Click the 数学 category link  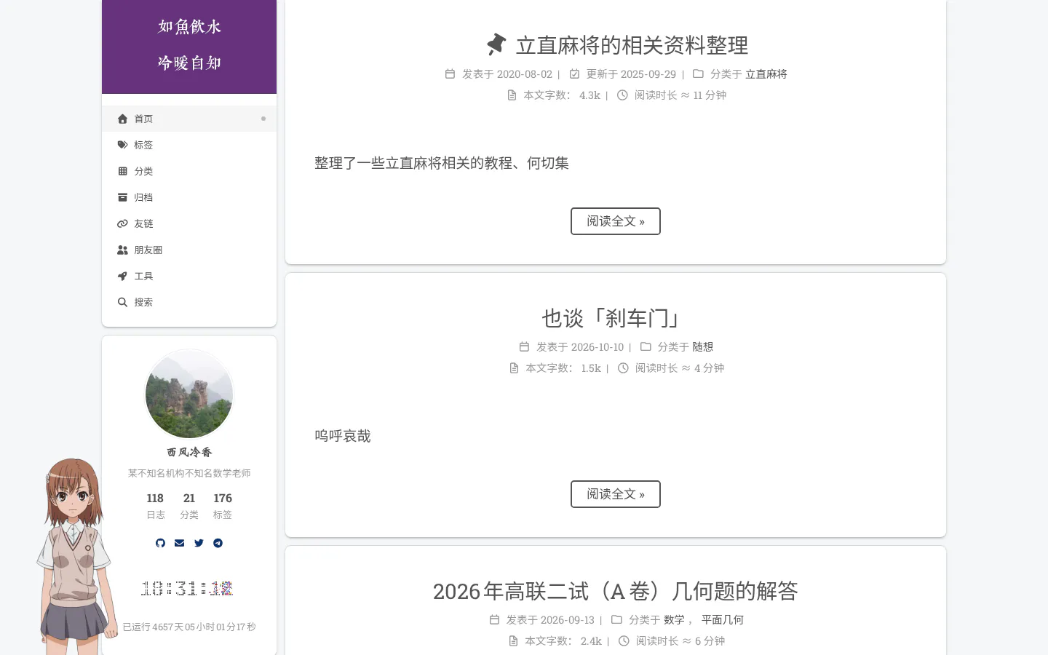point(674,620)
